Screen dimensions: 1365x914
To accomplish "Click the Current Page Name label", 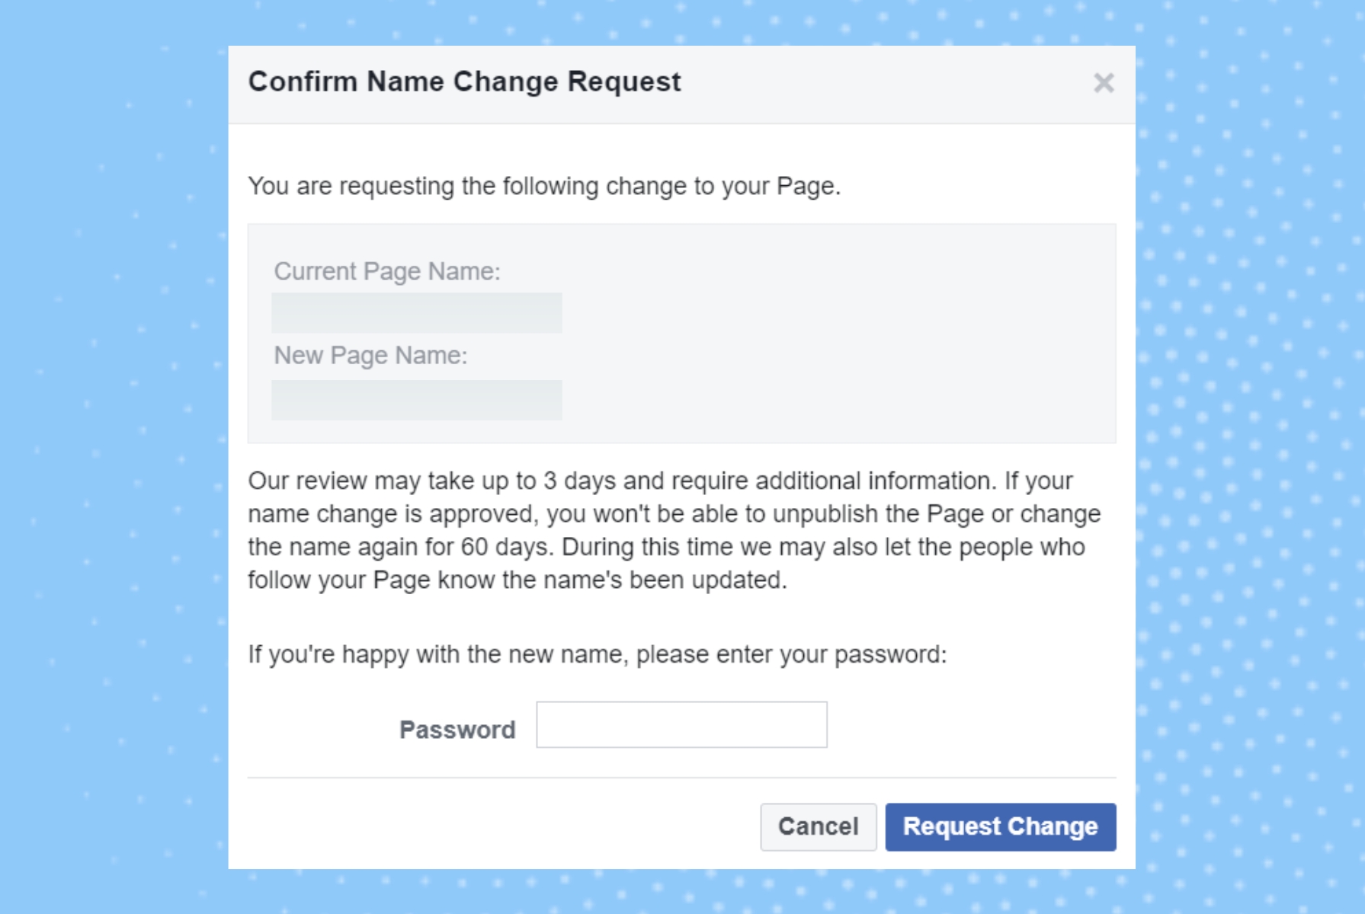I will [x=387, y=271].
